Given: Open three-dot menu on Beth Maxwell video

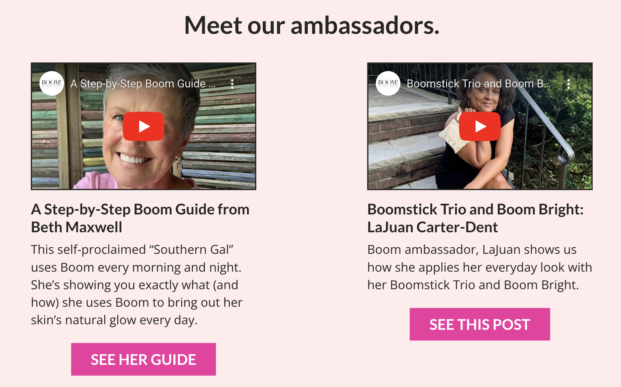Looking at the screenshot, I should pyautogui.click(x=232, y=84).
